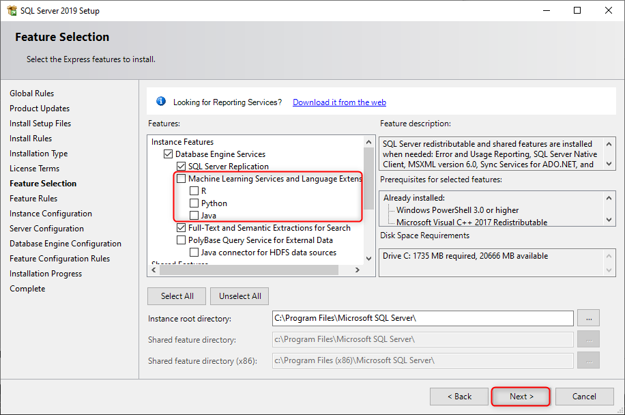Check Java connector for HDFS data sources

click(194, 253)
